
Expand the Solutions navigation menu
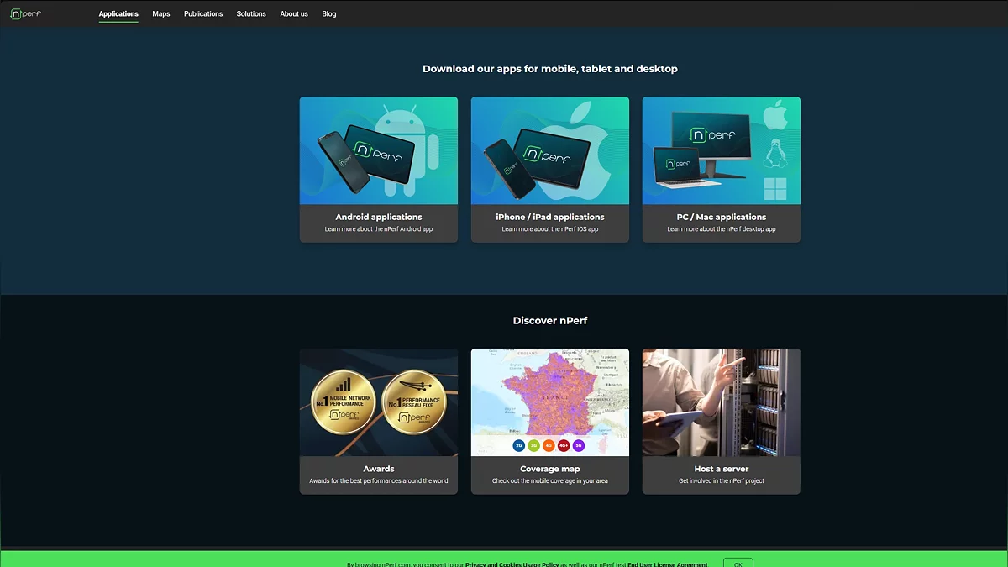[x=251, y=14]
